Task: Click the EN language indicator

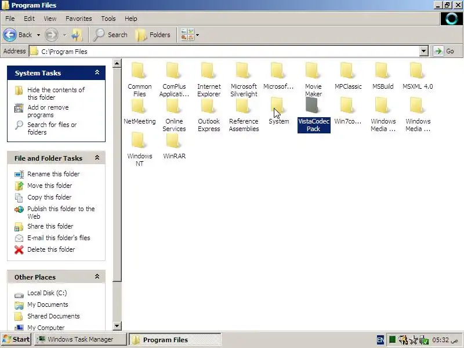Action: 380,340
